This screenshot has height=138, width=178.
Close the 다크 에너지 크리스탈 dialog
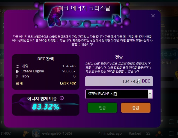(x=153, y=15)
